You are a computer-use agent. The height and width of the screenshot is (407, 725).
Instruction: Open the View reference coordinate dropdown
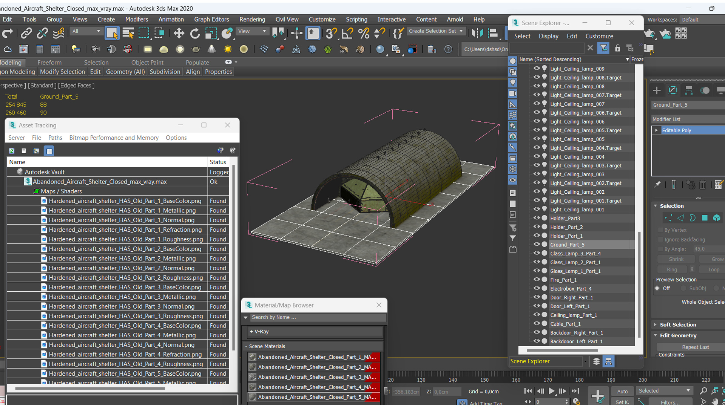pyautogui.click(x=252, y=31)
